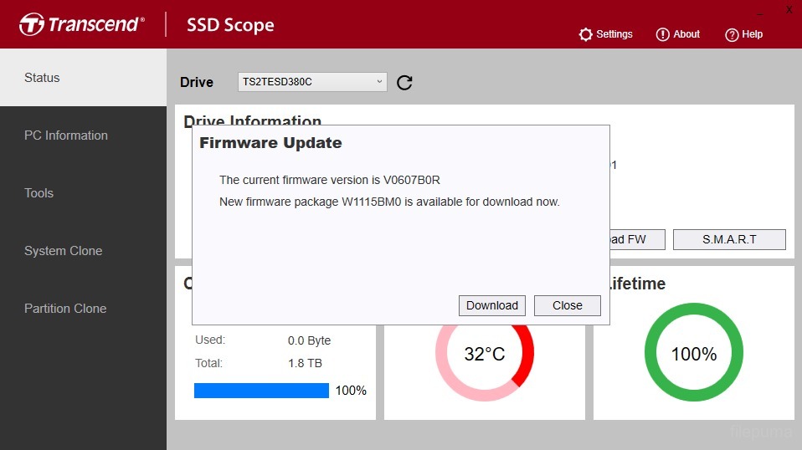Screen dimensions: 802x450
Task: Open the S.M.A.R.T details button
Action: 729,239
